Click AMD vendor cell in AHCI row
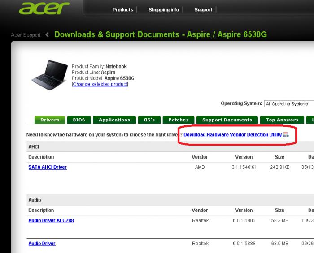This screenshot has width=314, height=253. pos(200,167)
